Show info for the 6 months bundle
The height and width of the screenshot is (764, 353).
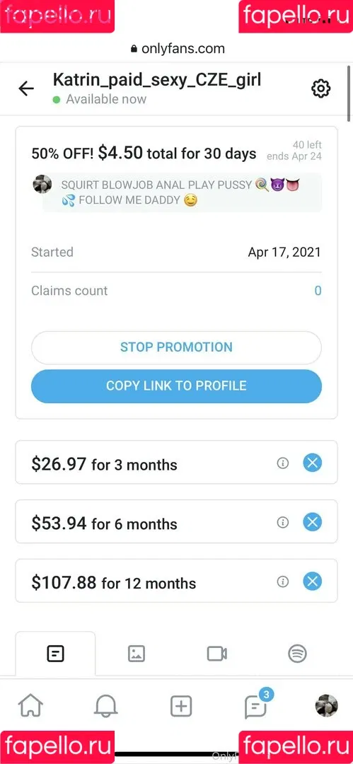[x=283, y=522]
